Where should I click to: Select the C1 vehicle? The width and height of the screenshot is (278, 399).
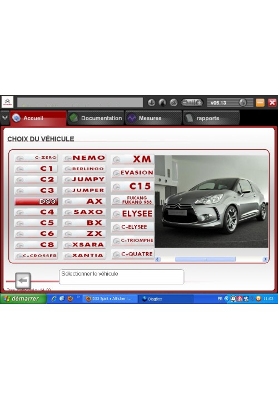tap(36, 169)
